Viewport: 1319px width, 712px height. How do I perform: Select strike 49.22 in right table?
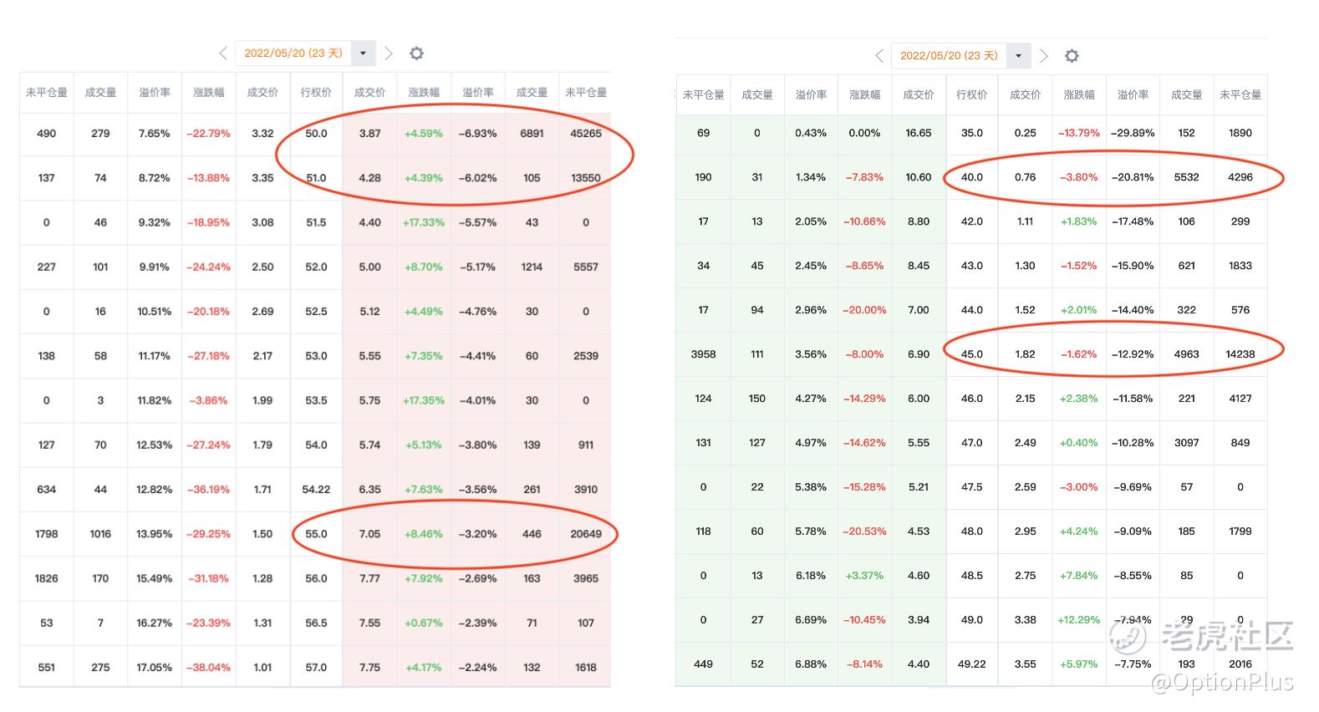(971, 664)
